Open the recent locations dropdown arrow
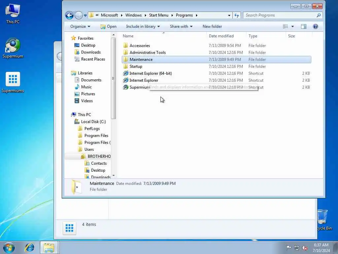Viewport: 338px width, 254px height. tap(85, 15)
